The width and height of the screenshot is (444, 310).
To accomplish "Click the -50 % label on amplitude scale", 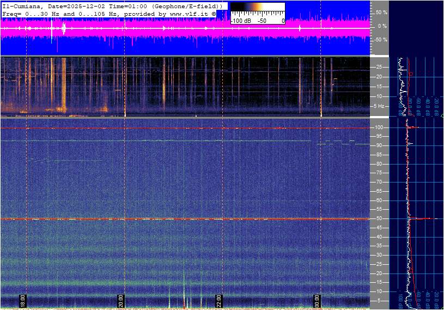I will pyautogui.click(x=380, y=40).
